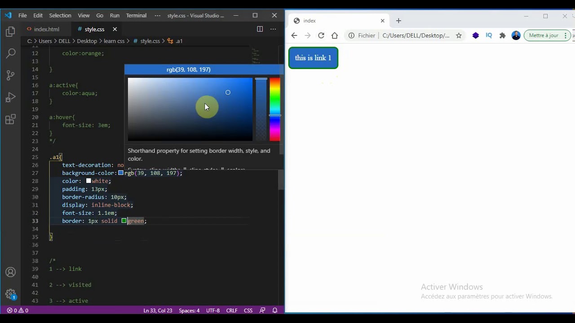Open the Manage gear menu

pyautogui.click(x=10, y=294)
